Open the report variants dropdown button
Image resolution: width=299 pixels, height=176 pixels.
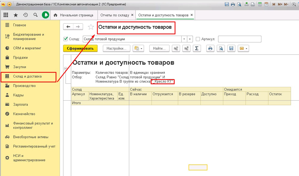(138, 48)
